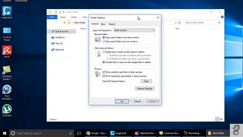
Task: Open the Open File Explorer to dropdown
Action: 134,30
